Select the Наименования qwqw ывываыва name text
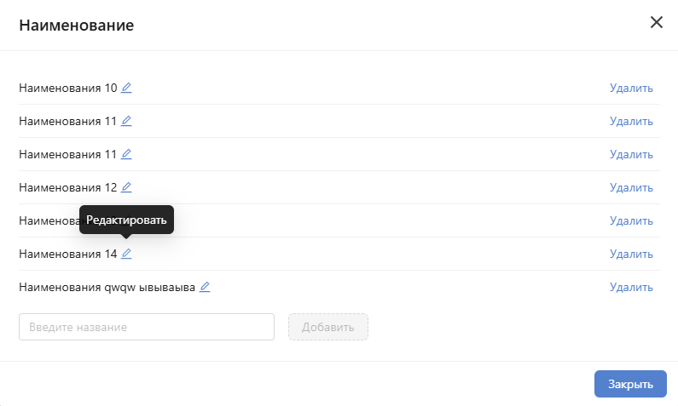Viewport: 678px width, 406px height. click(x=107, y=287)
